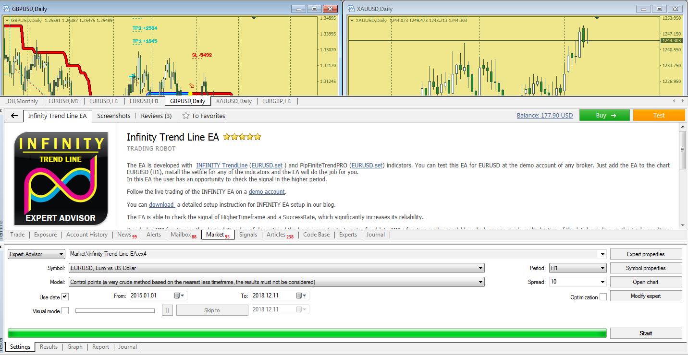Minimize the GBPUSD,Daily chart window
The image size is (688, 355).
tap(299, 9)
